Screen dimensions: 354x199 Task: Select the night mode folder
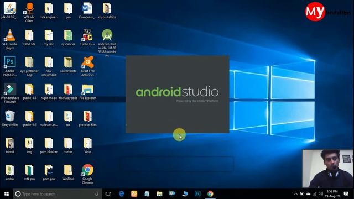(49, 91)
